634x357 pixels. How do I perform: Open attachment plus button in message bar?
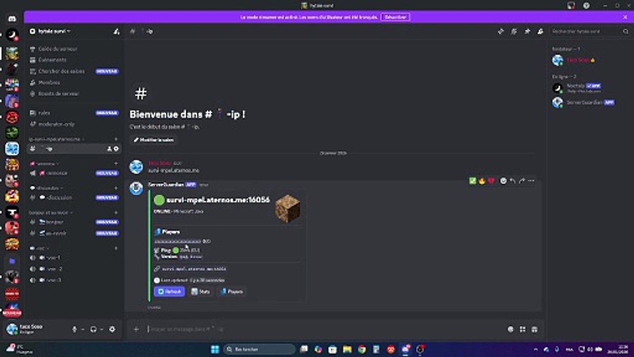click(x=136, y=329)
